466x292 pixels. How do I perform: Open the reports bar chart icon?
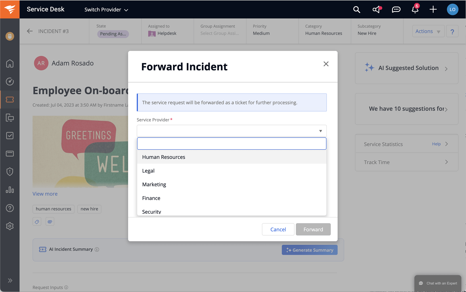click(x=10, y=190)
